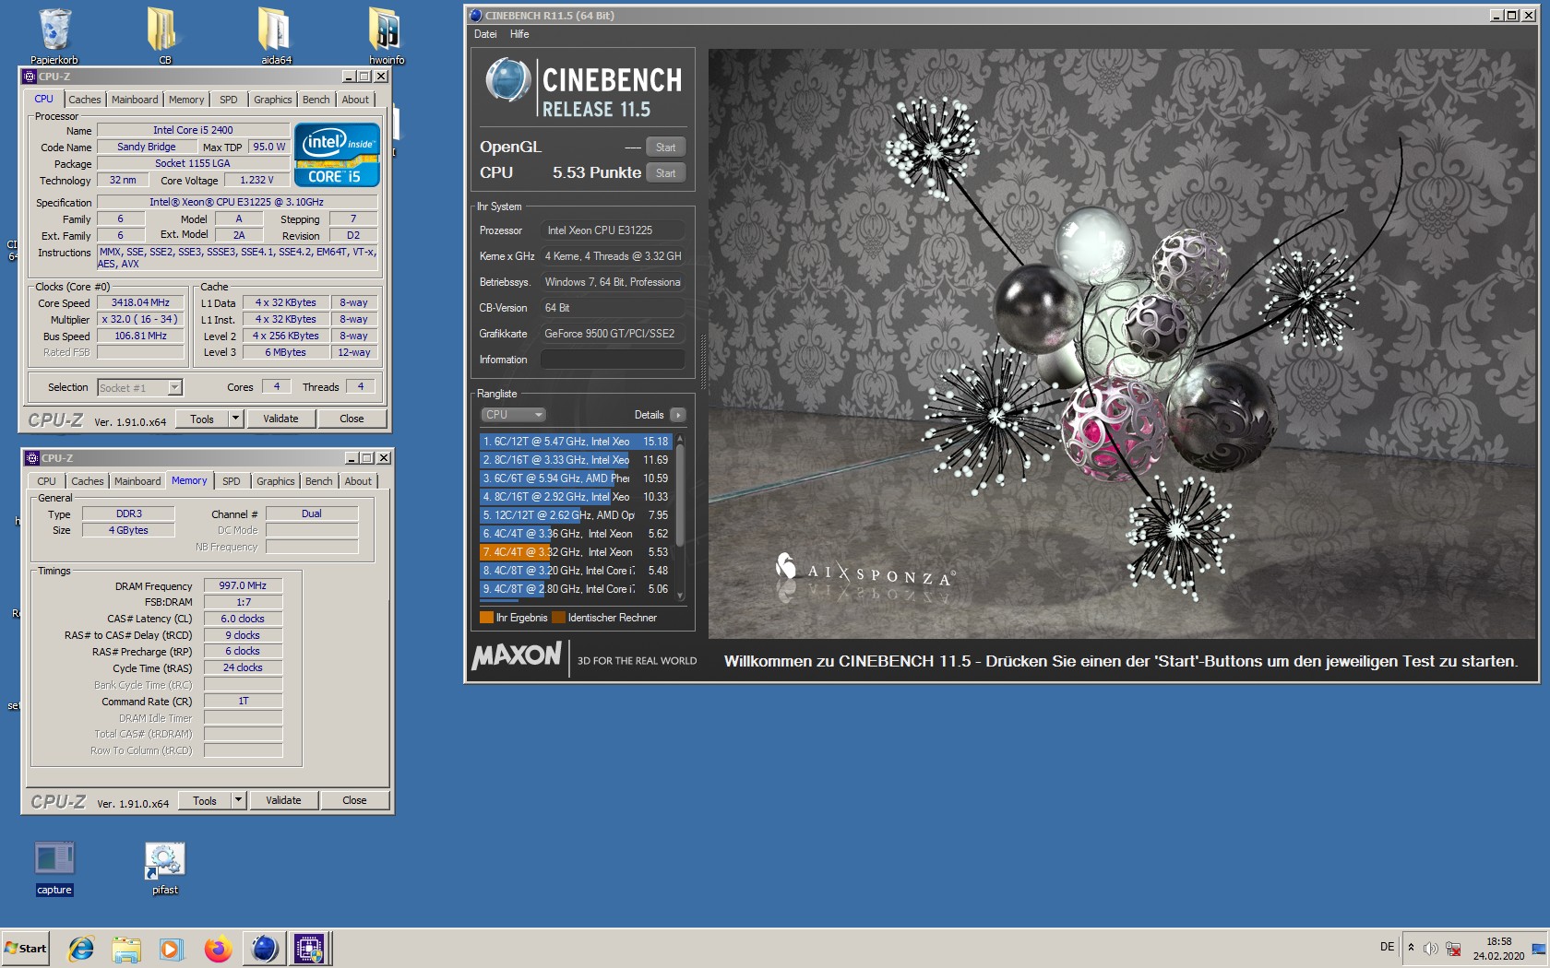Viewport: 1550px width, 968px height.
Task: Click Tools button in lower CPU-Z
Action: click(x=205, y=800)
